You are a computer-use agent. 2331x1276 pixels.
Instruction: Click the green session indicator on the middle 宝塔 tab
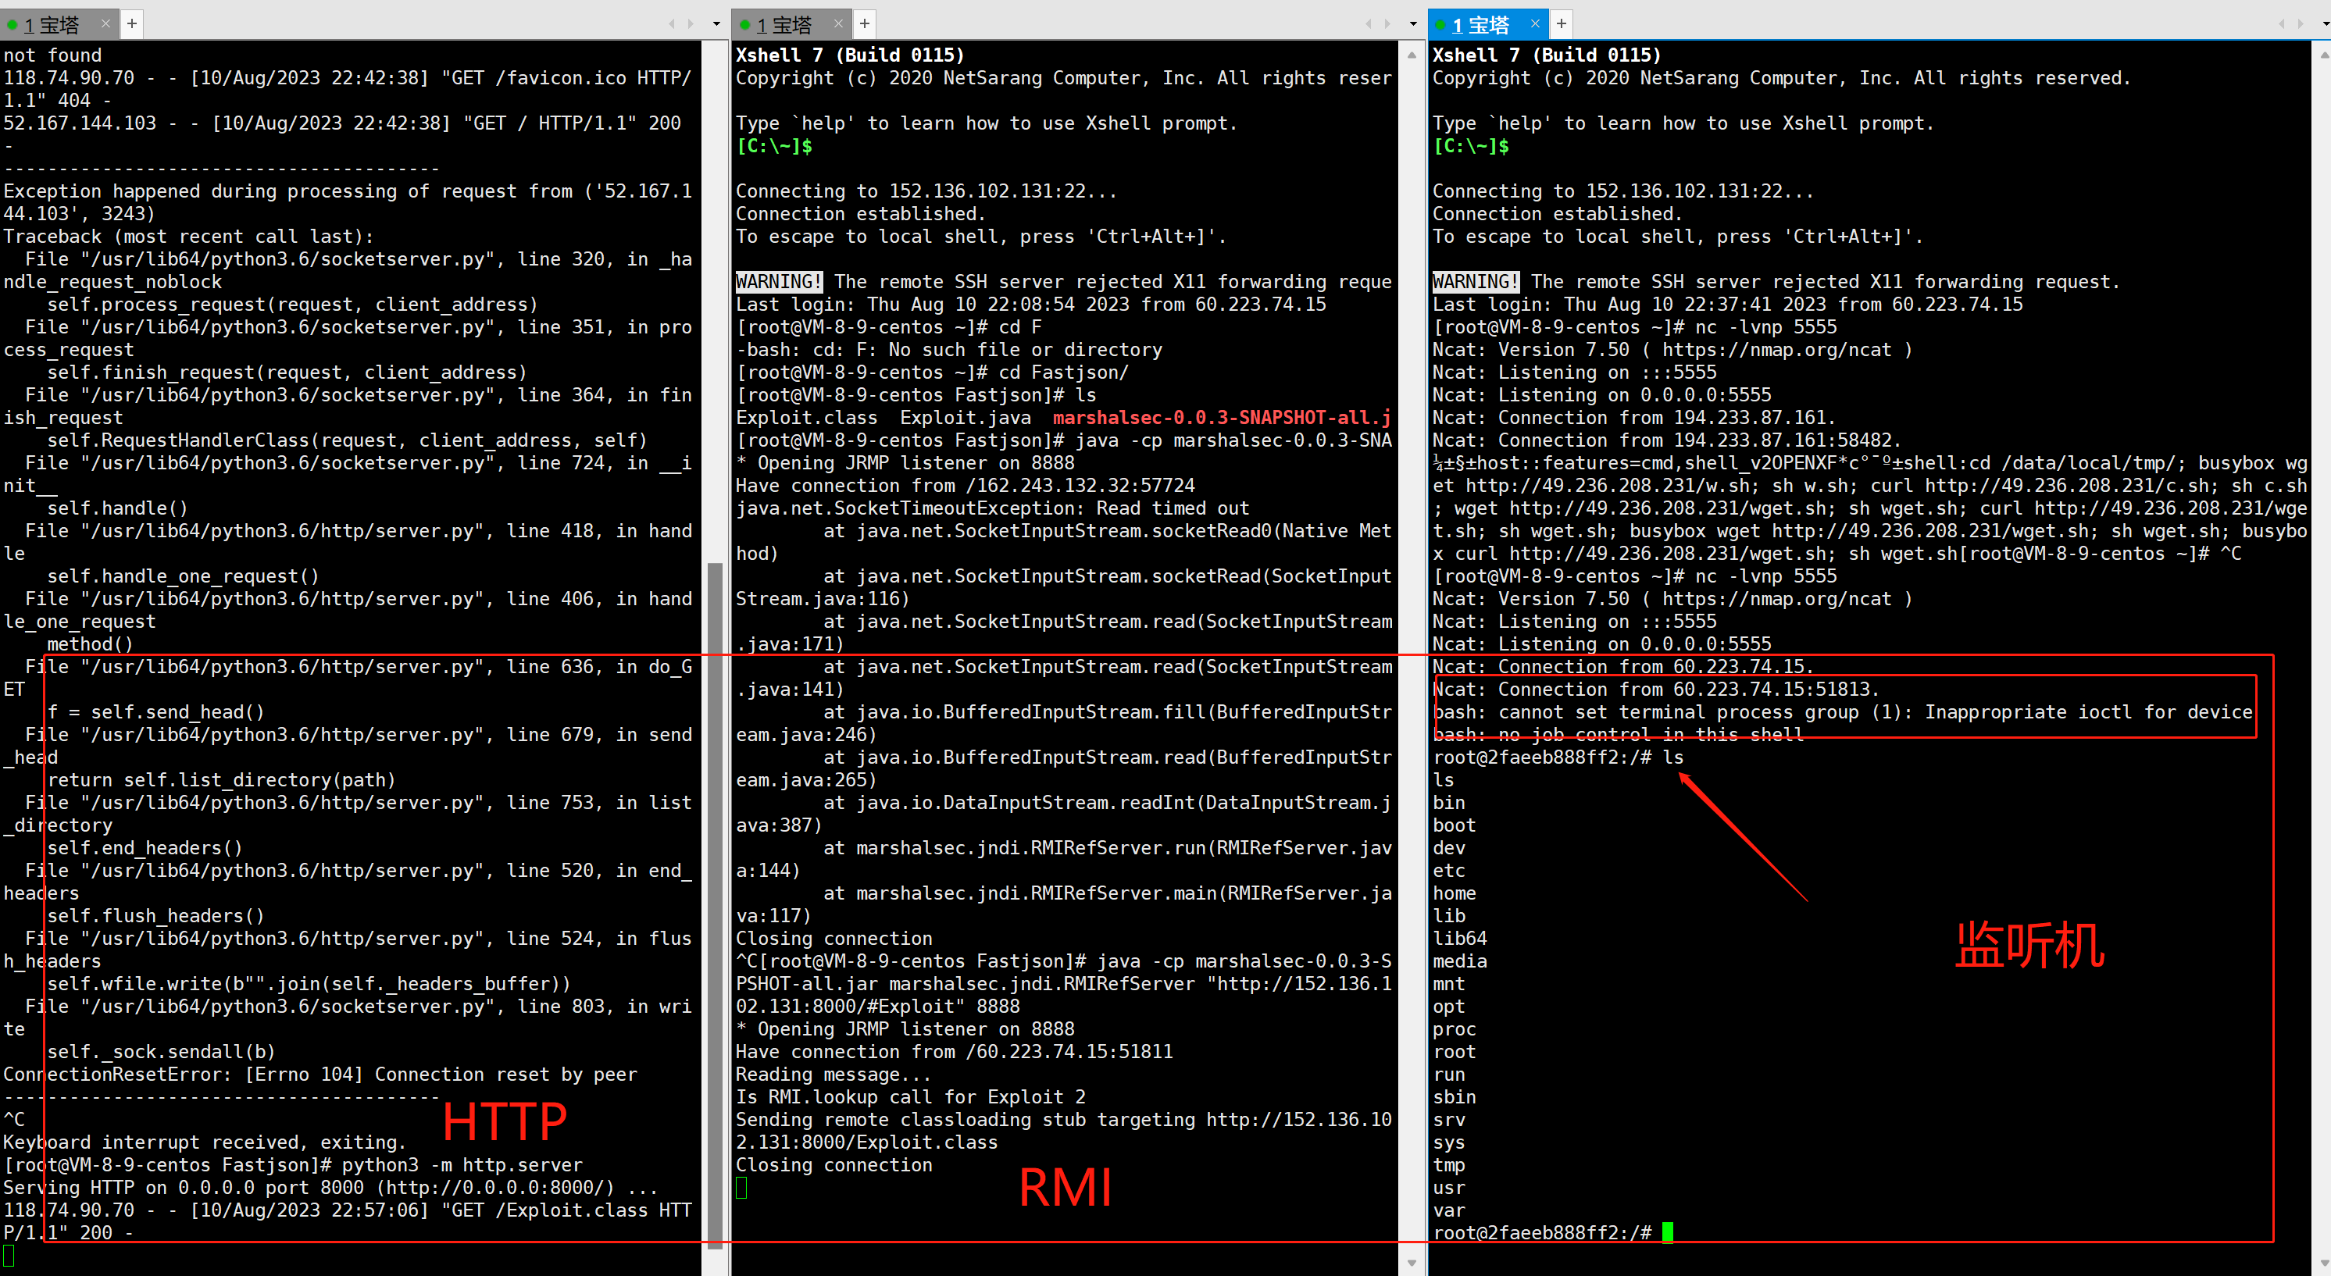[744, 24]
